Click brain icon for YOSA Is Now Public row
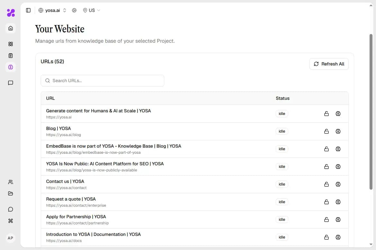This screenshot has height=250, width=376. click(338, 167)
